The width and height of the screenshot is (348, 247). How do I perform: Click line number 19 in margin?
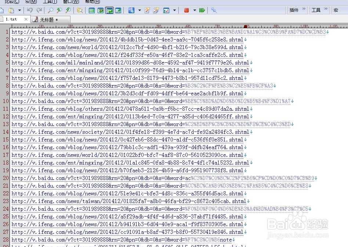click(6, 170)
